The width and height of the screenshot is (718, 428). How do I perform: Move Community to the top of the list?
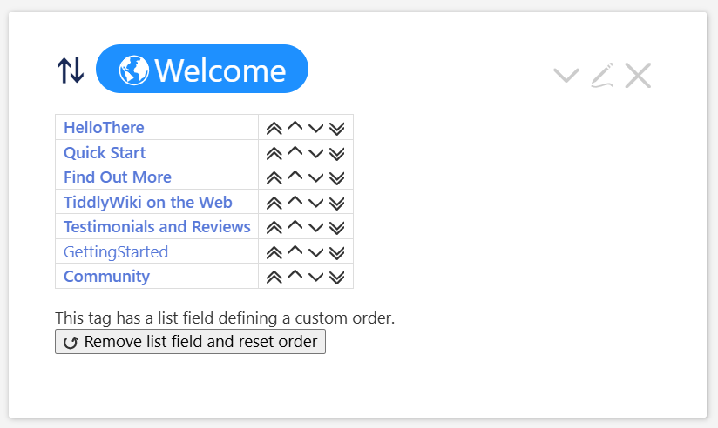tap(274, 277)
